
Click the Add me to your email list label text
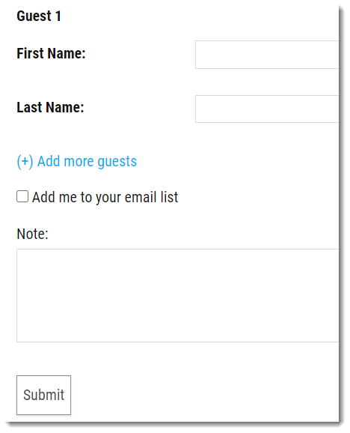(105, 197)
